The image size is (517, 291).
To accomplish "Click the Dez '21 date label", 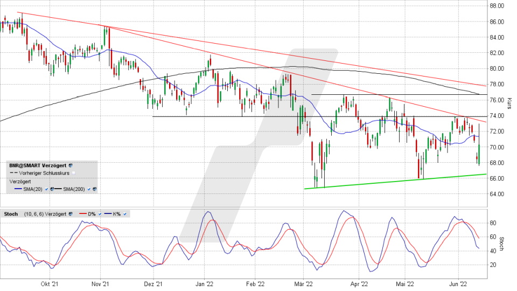I will point(153,284).
